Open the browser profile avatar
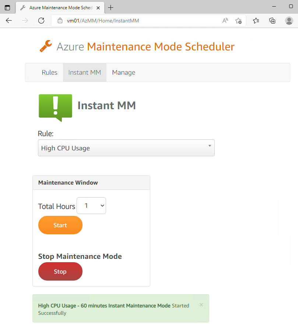 pos(289,21)
